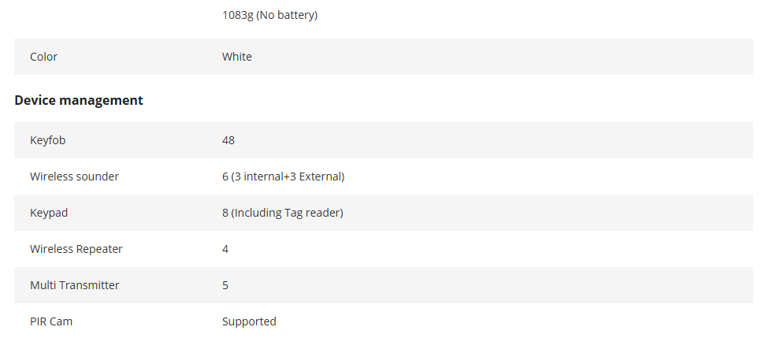Click the Keyfob value 48

(228, 140)
